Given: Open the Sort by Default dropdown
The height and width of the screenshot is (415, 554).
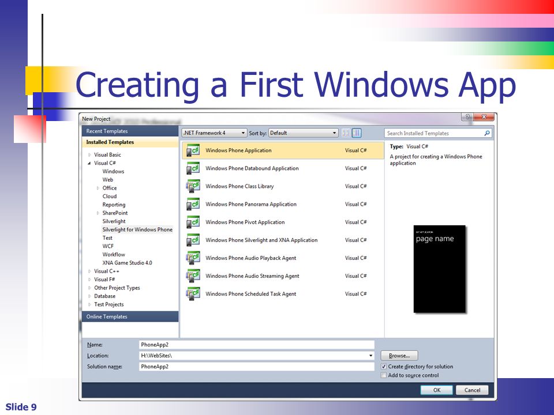Looking at the screenshot, I should point(303,133).
